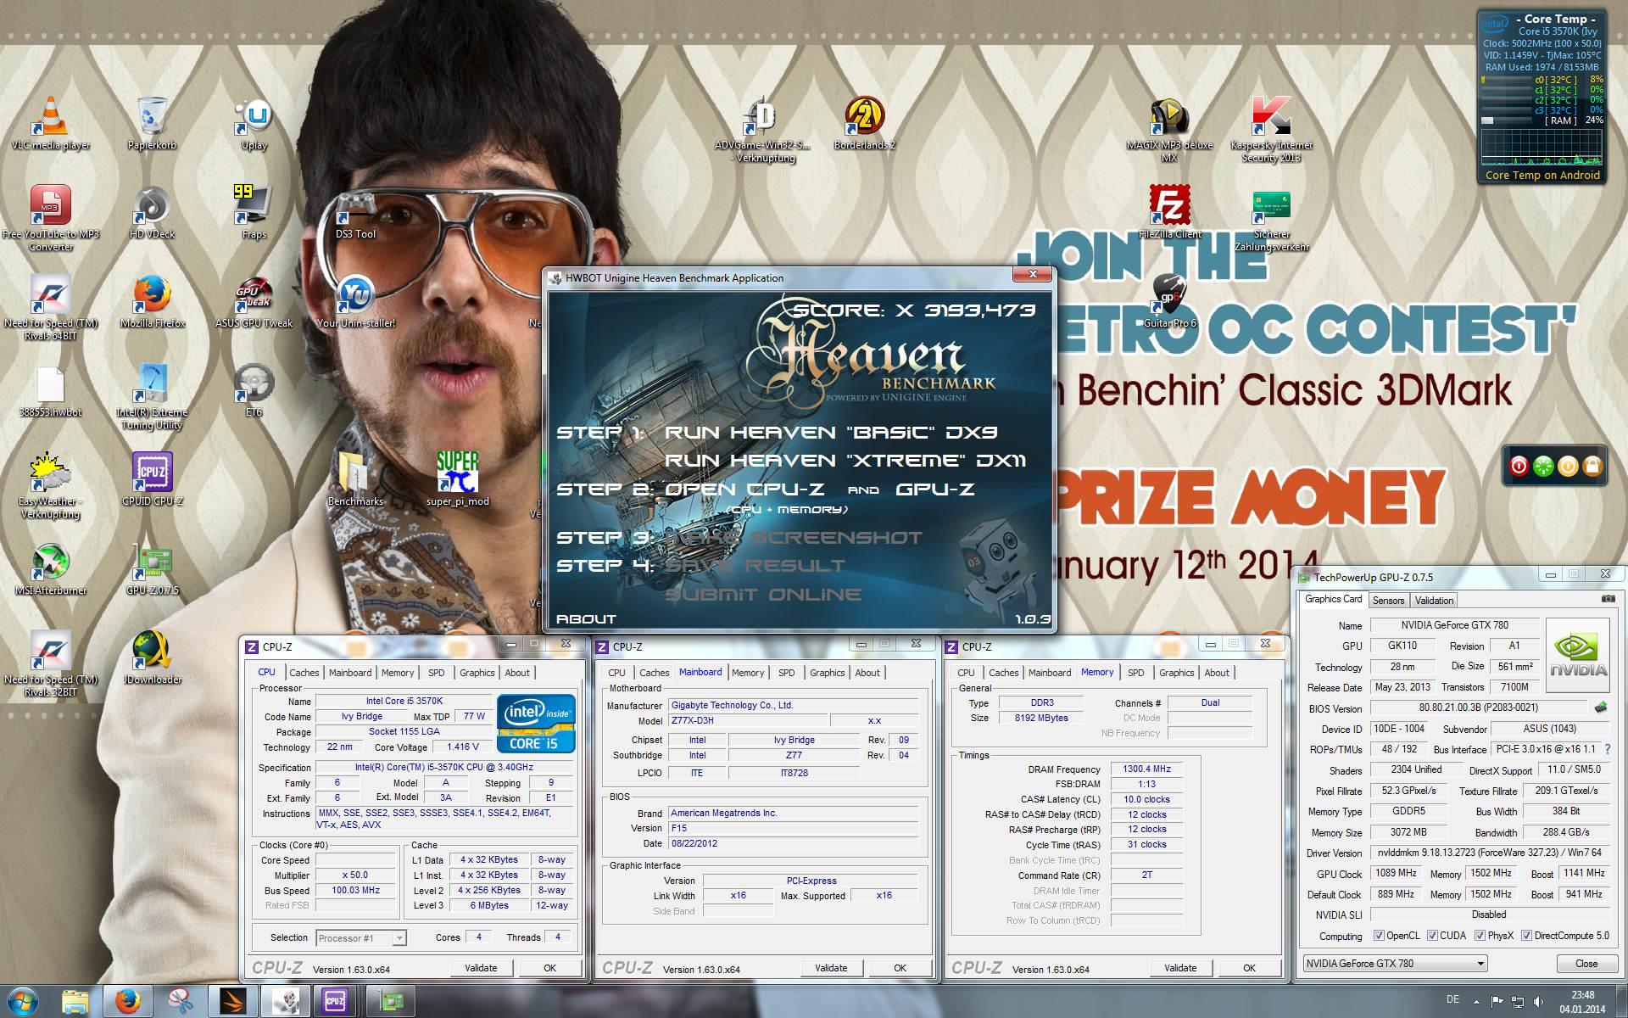Toggle PhysX checkbox in GPU-Z
The height and width of the screenshot is (1018, 1628).
[1480, 936]
